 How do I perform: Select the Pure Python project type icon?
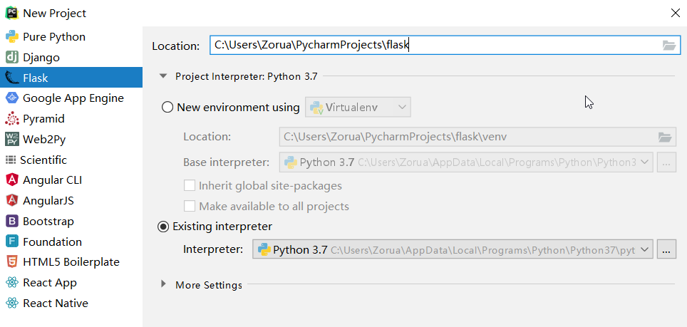click(11, 37)
